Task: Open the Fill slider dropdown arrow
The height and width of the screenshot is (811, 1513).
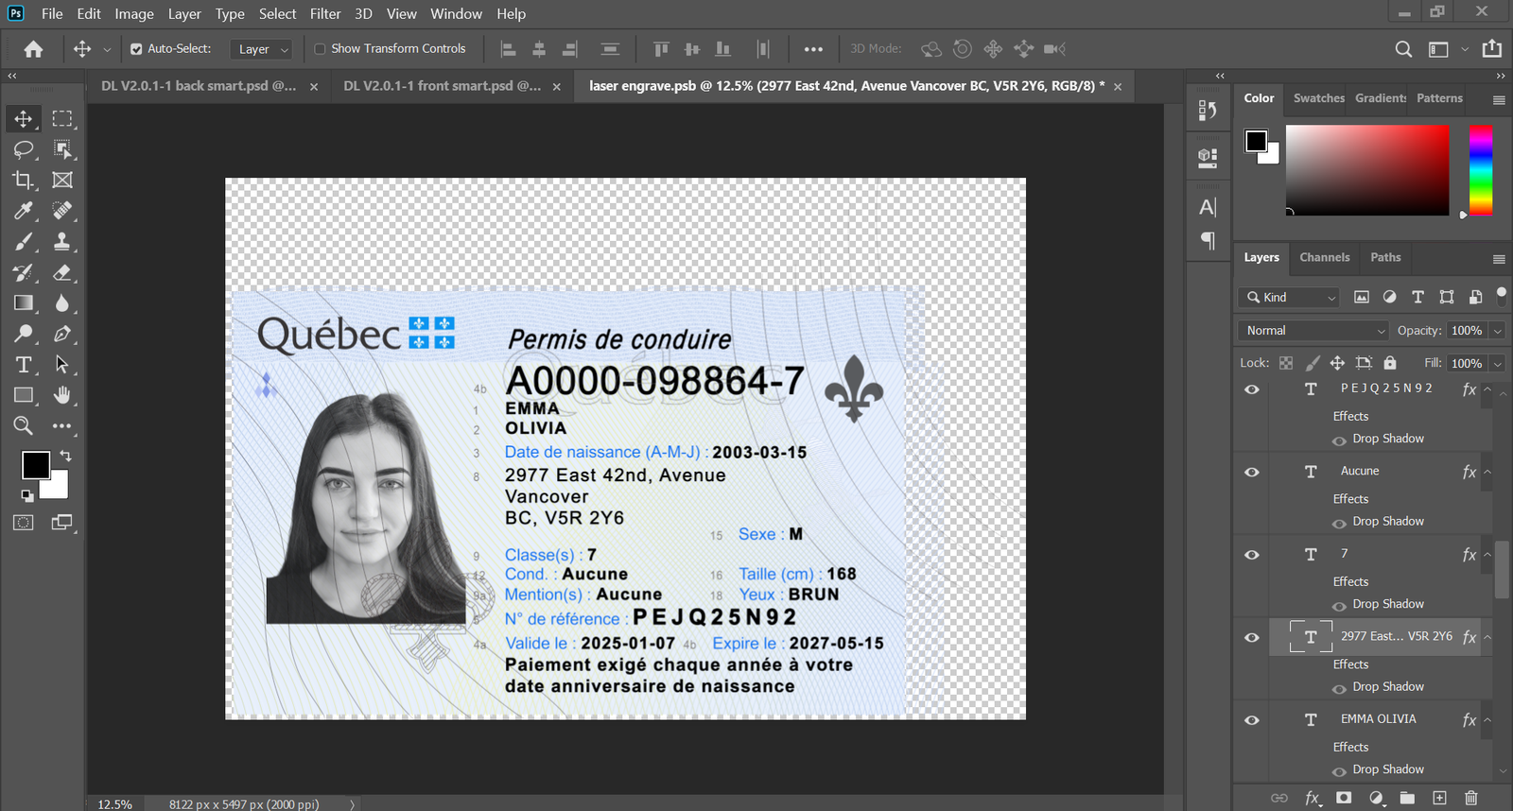Action: coord(1497,364)
